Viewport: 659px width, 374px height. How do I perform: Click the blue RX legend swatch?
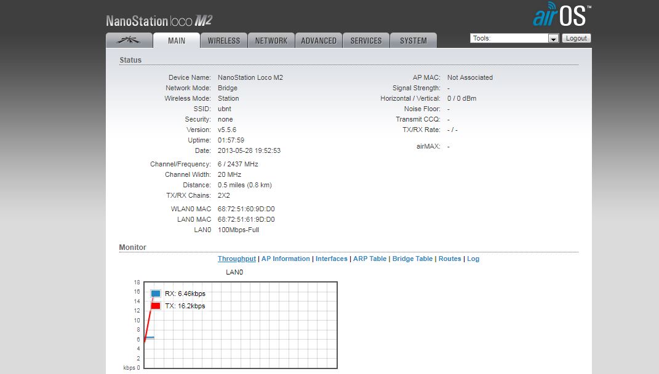[x=156, y=294]
